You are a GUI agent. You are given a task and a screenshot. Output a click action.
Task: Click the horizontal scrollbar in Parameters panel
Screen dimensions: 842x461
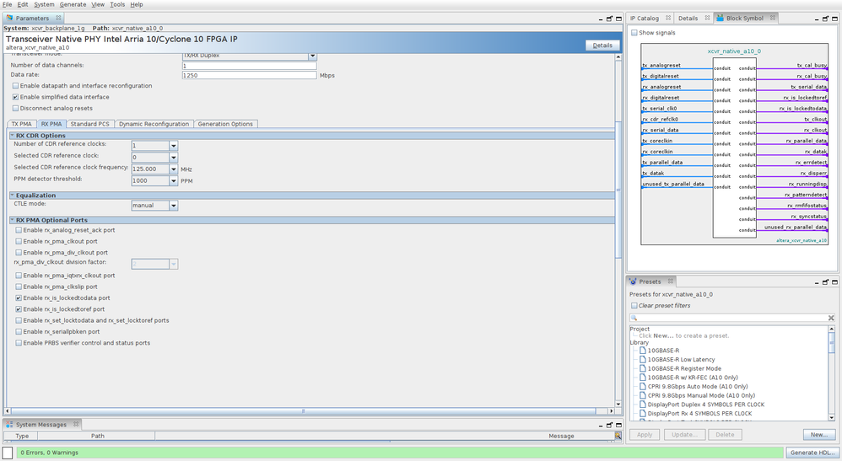click(303, 411)
